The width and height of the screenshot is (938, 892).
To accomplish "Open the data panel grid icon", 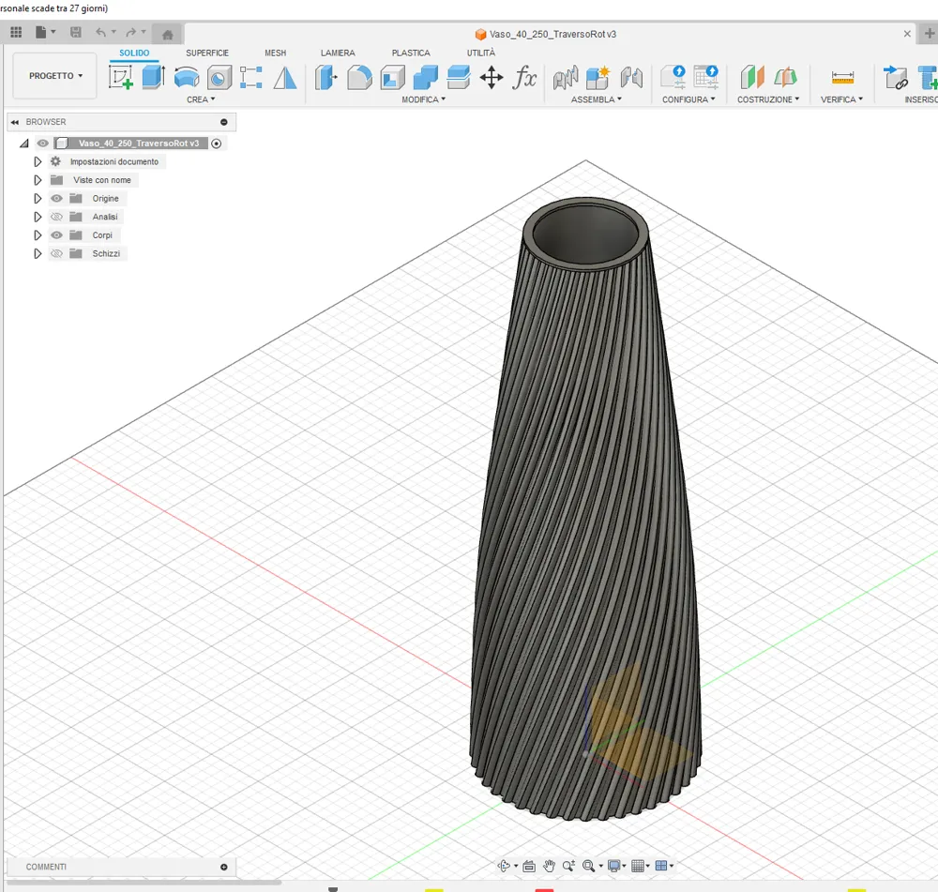I will 16,32.
